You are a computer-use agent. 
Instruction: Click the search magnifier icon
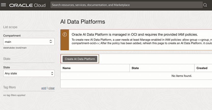(x=205, y=5)
